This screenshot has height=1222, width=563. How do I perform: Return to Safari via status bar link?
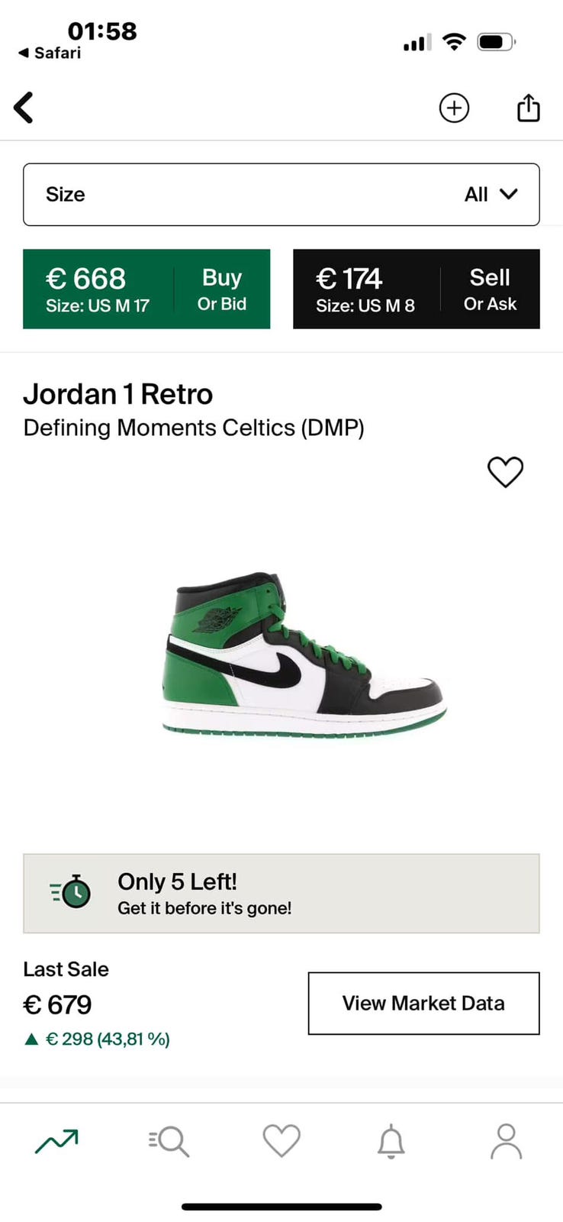tap(50, 53)
